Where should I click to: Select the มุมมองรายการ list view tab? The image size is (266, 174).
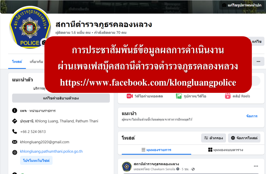(156, 150)
